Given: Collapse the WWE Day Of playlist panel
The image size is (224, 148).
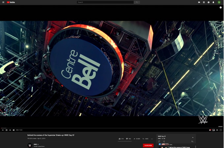Looking at the screenshot, I should (x=193, y=137).
